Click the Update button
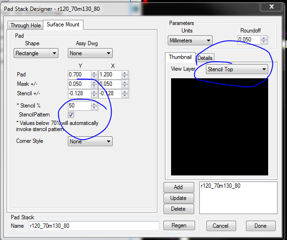 pyautogui.click(x=179, y=198)
